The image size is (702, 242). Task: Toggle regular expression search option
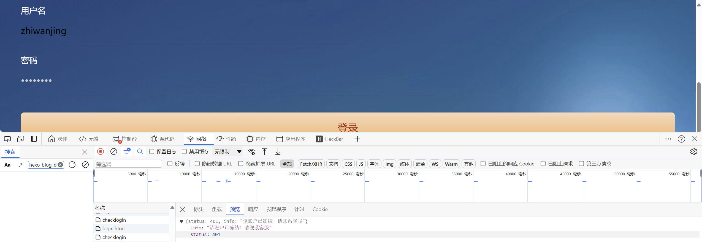click(x=21, y=165)
